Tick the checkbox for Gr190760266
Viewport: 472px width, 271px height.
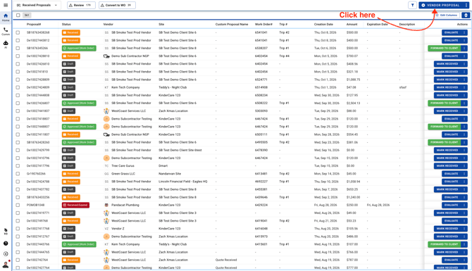pyautogui.click(x=18, y=174)
